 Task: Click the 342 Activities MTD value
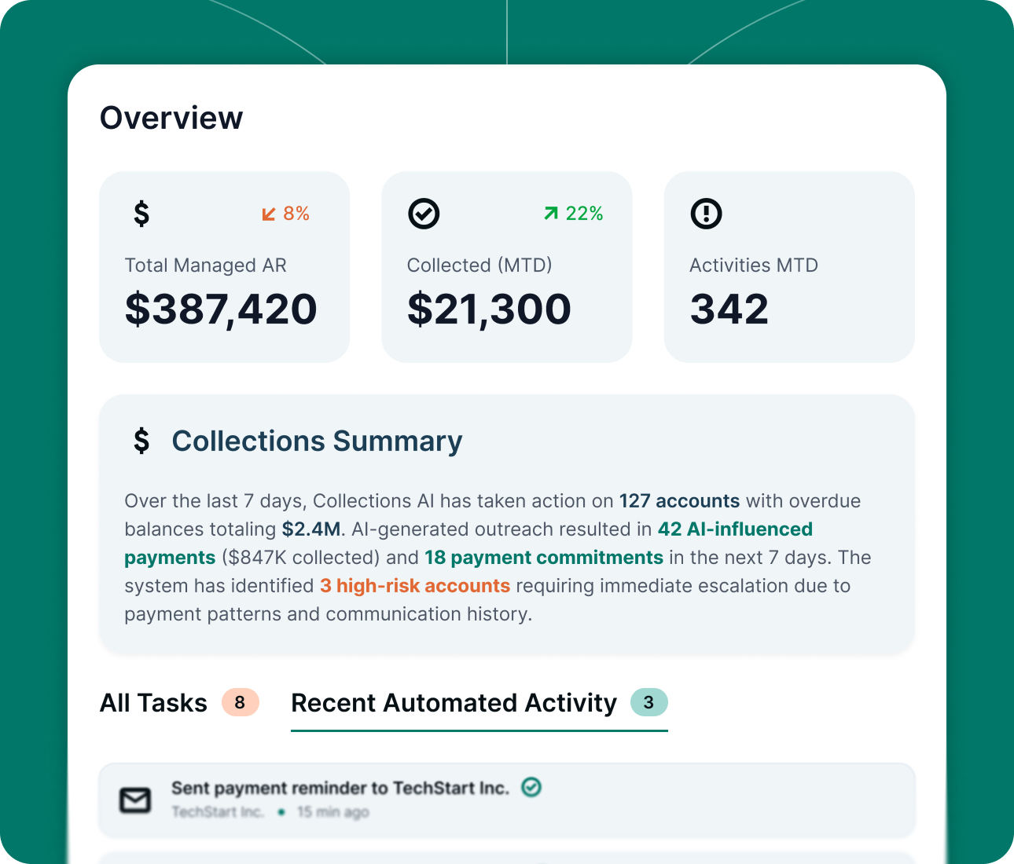[x=729, y=309]
